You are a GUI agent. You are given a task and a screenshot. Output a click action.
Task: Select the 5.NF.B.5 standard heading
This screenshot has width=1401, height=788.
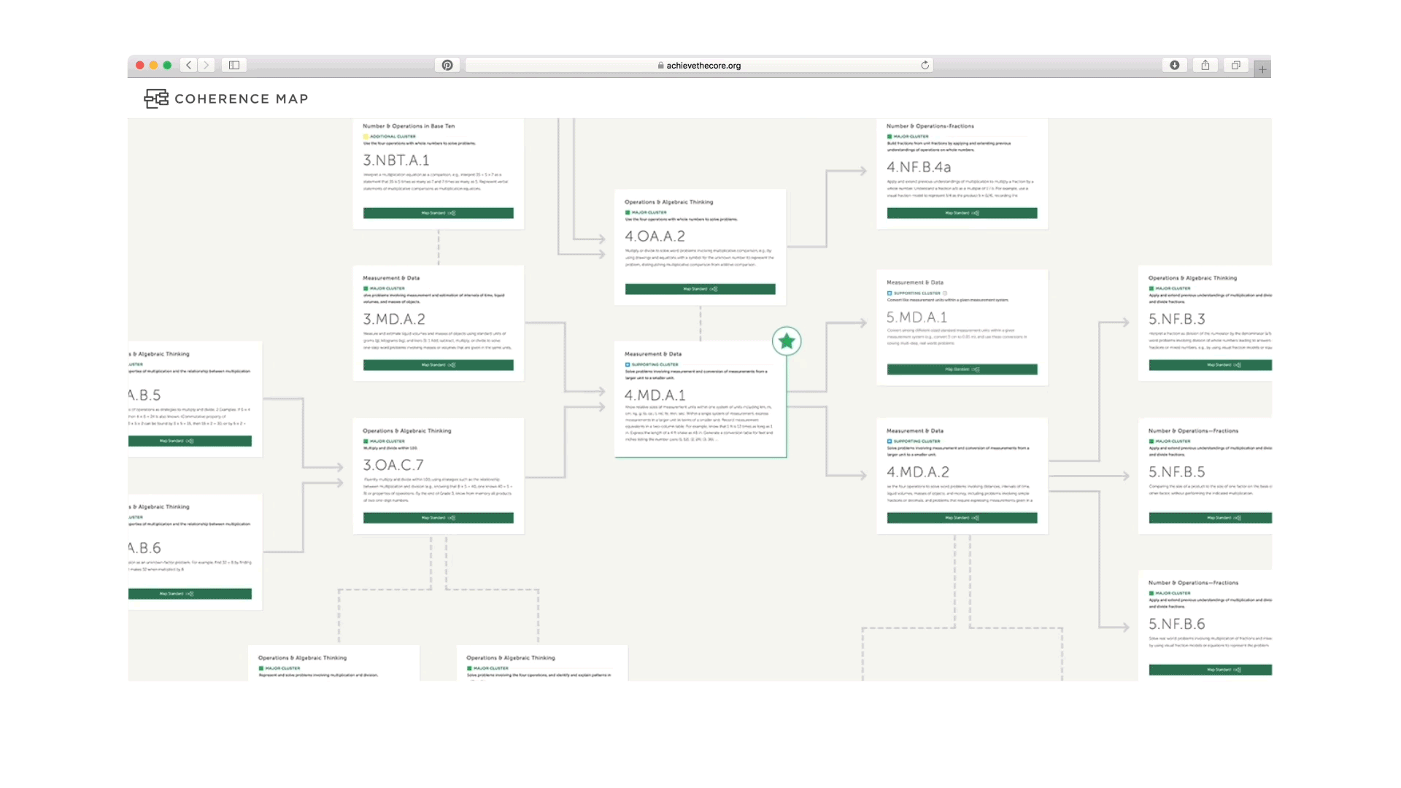(1177, 472)
